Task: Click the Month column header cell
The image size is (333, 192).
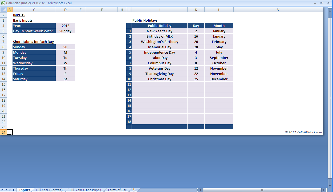Action: pos(219,26)
